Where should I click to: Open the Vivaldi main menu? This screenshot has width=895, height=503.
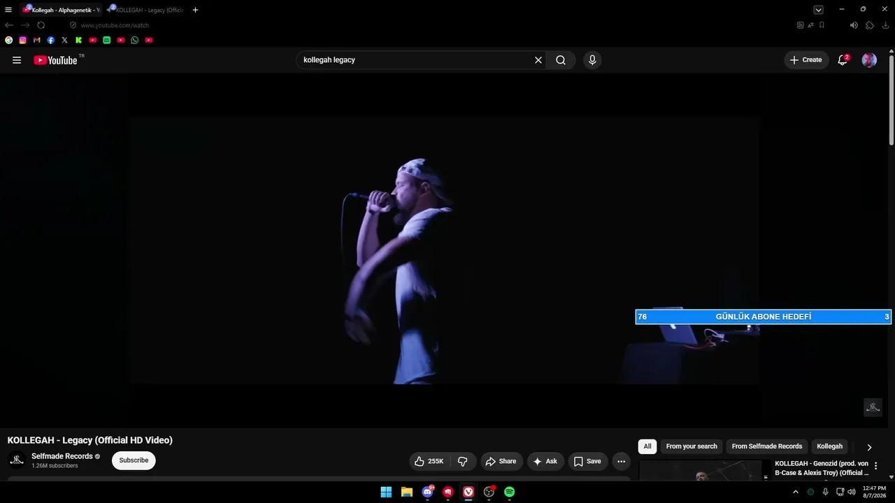point(8,10)
